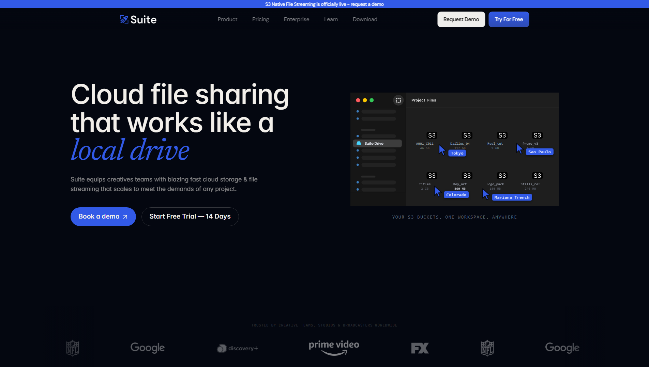
Task: Select the Promo_v3 S3 file icon
Action: pyautogui.click(x=537, y=135)
